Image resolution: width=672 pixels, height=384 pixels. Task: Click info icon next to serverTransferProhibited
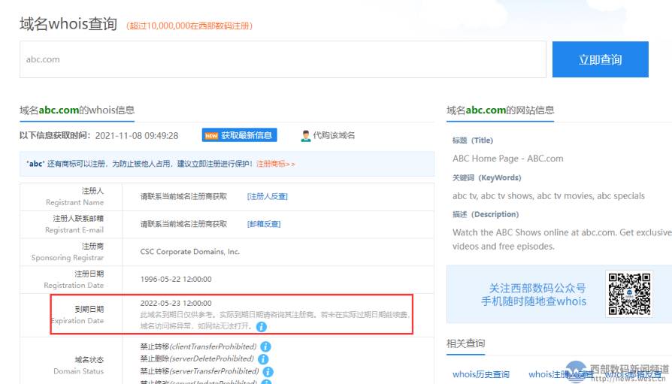click(268, 371)
